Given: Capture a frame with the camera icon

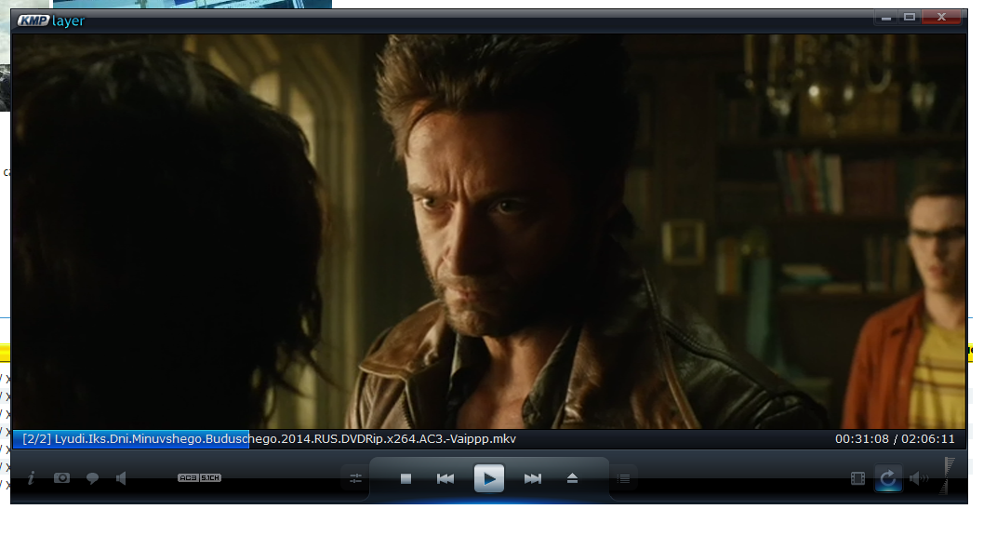Looking at the screenshot, I should (x=61, y=478).
